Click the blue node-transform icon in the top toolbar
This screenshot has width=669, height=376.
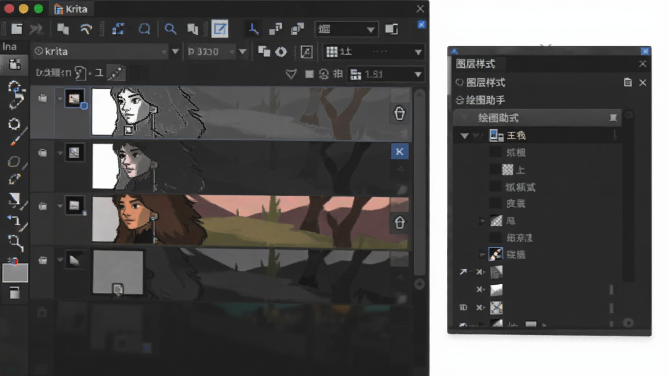[x=118, y=29]
